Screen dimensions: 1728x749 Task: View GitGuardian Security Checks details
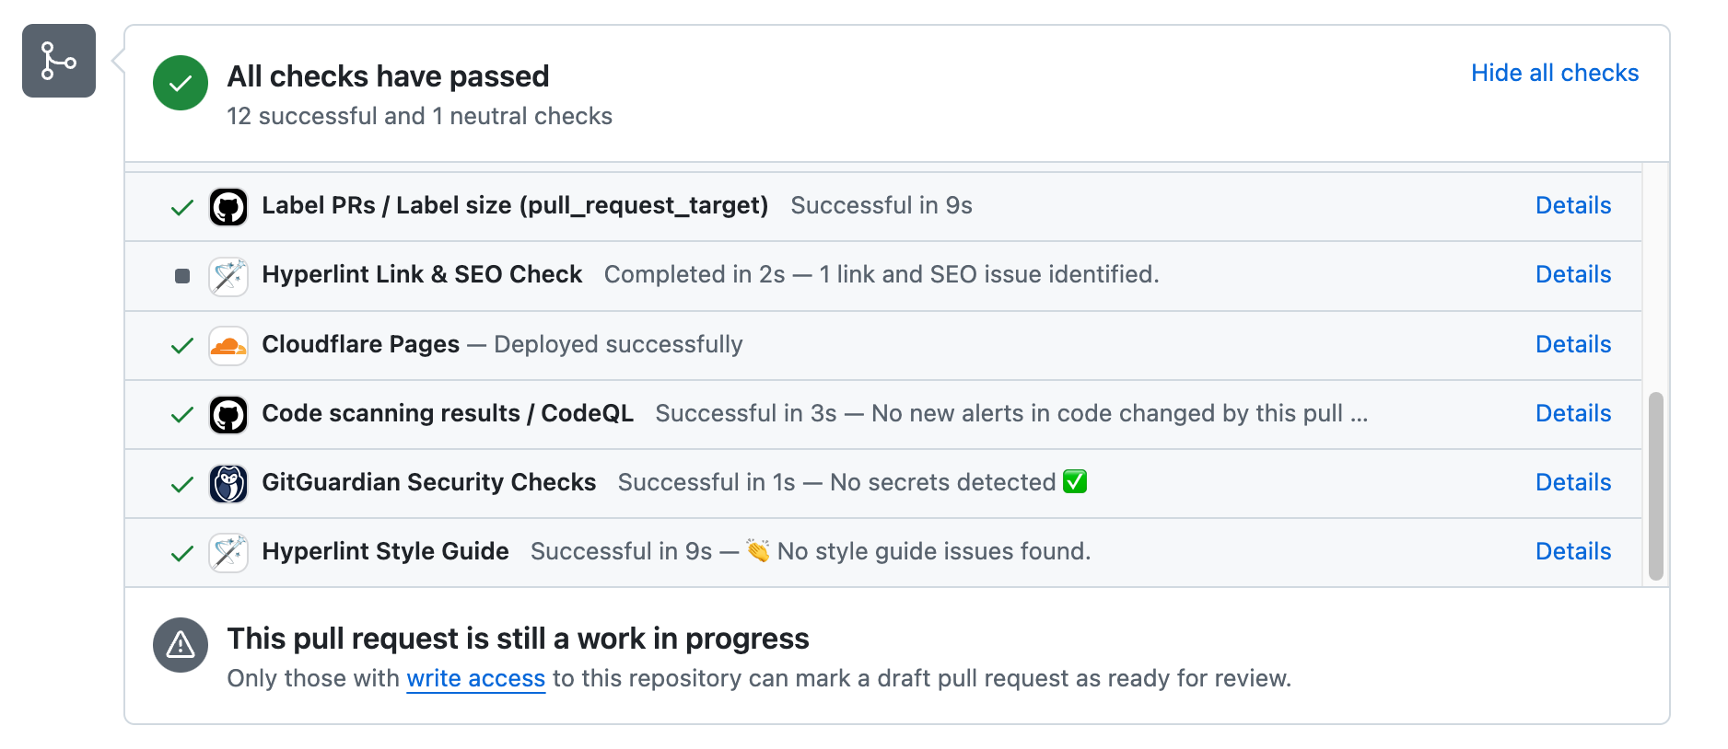1572,482
